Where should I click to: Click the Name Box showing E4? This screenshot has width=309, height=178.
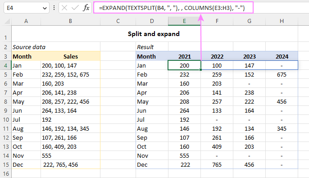(27, 8)
